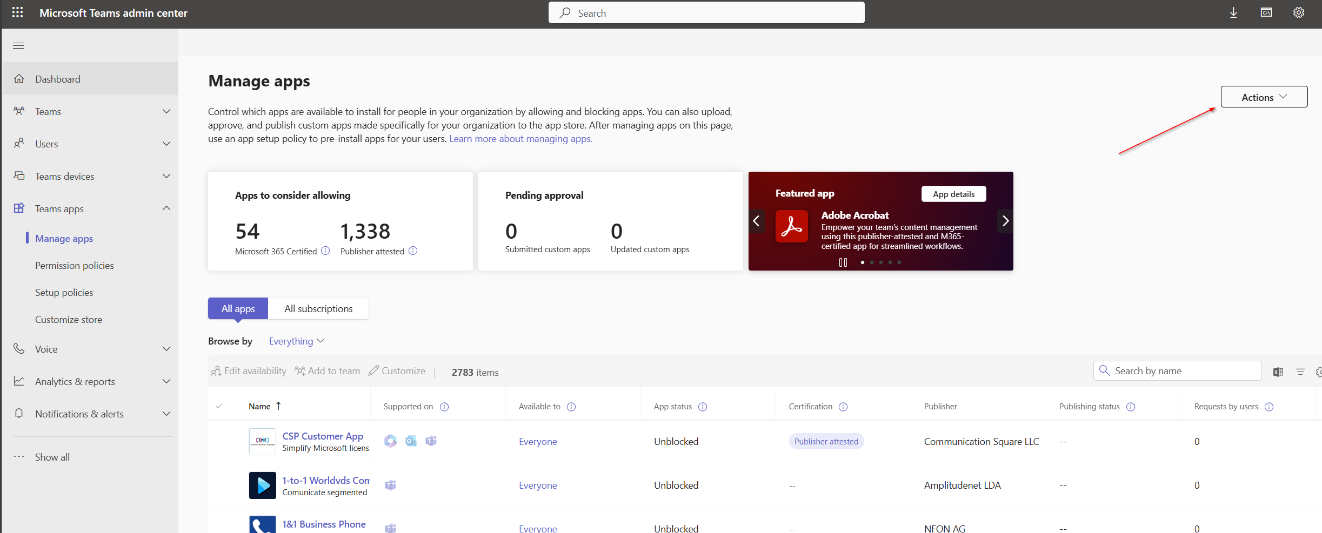Open the filter icon above the table
Viewport: 1322px width, 533px height.
click(x=1300, y=372)
